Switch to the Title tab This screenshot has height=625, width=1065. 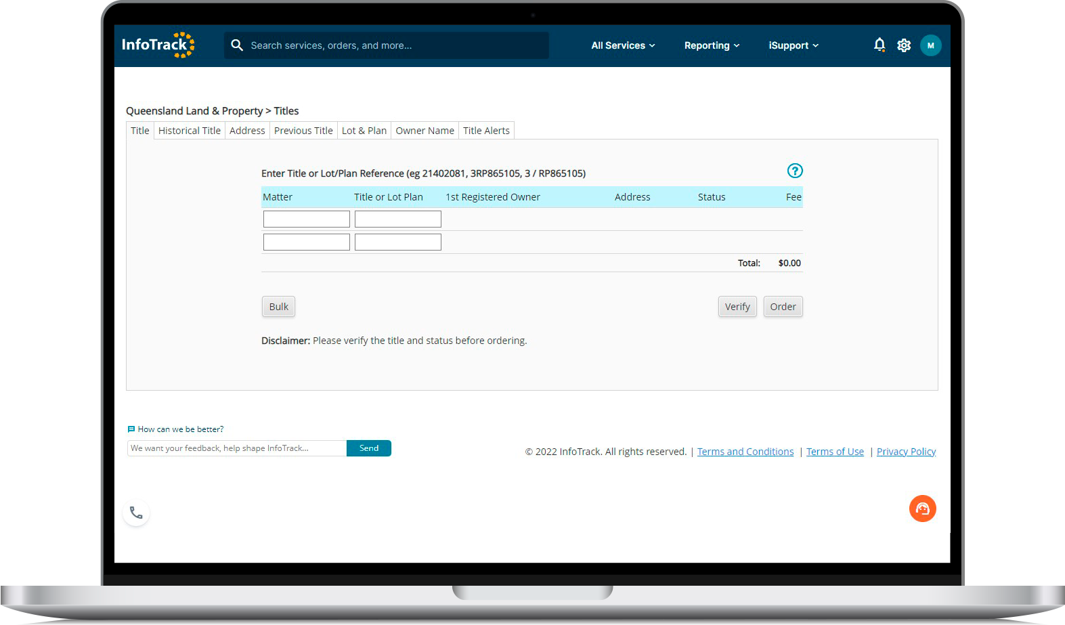(x=140, y=131)
